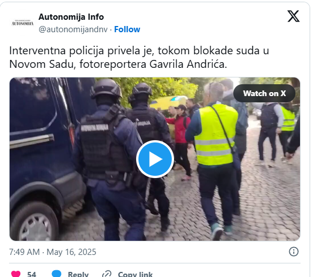326x277 pixels.
Task: Open the @autonomijandnv handle
Action: [73, 29]
